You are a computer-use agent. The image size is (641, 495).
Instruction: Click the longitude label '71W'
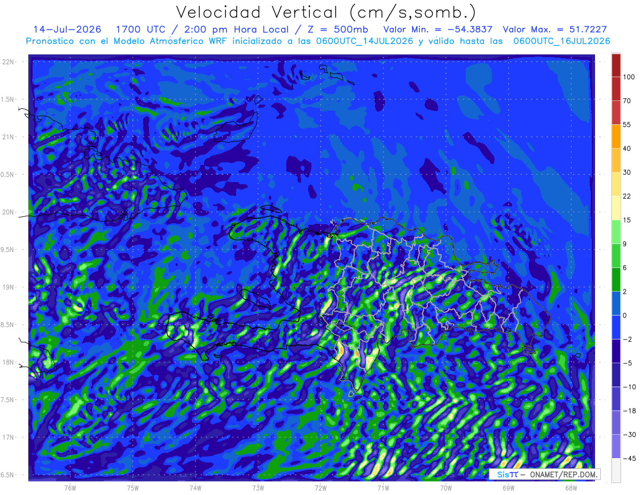[x=383, y=487]
